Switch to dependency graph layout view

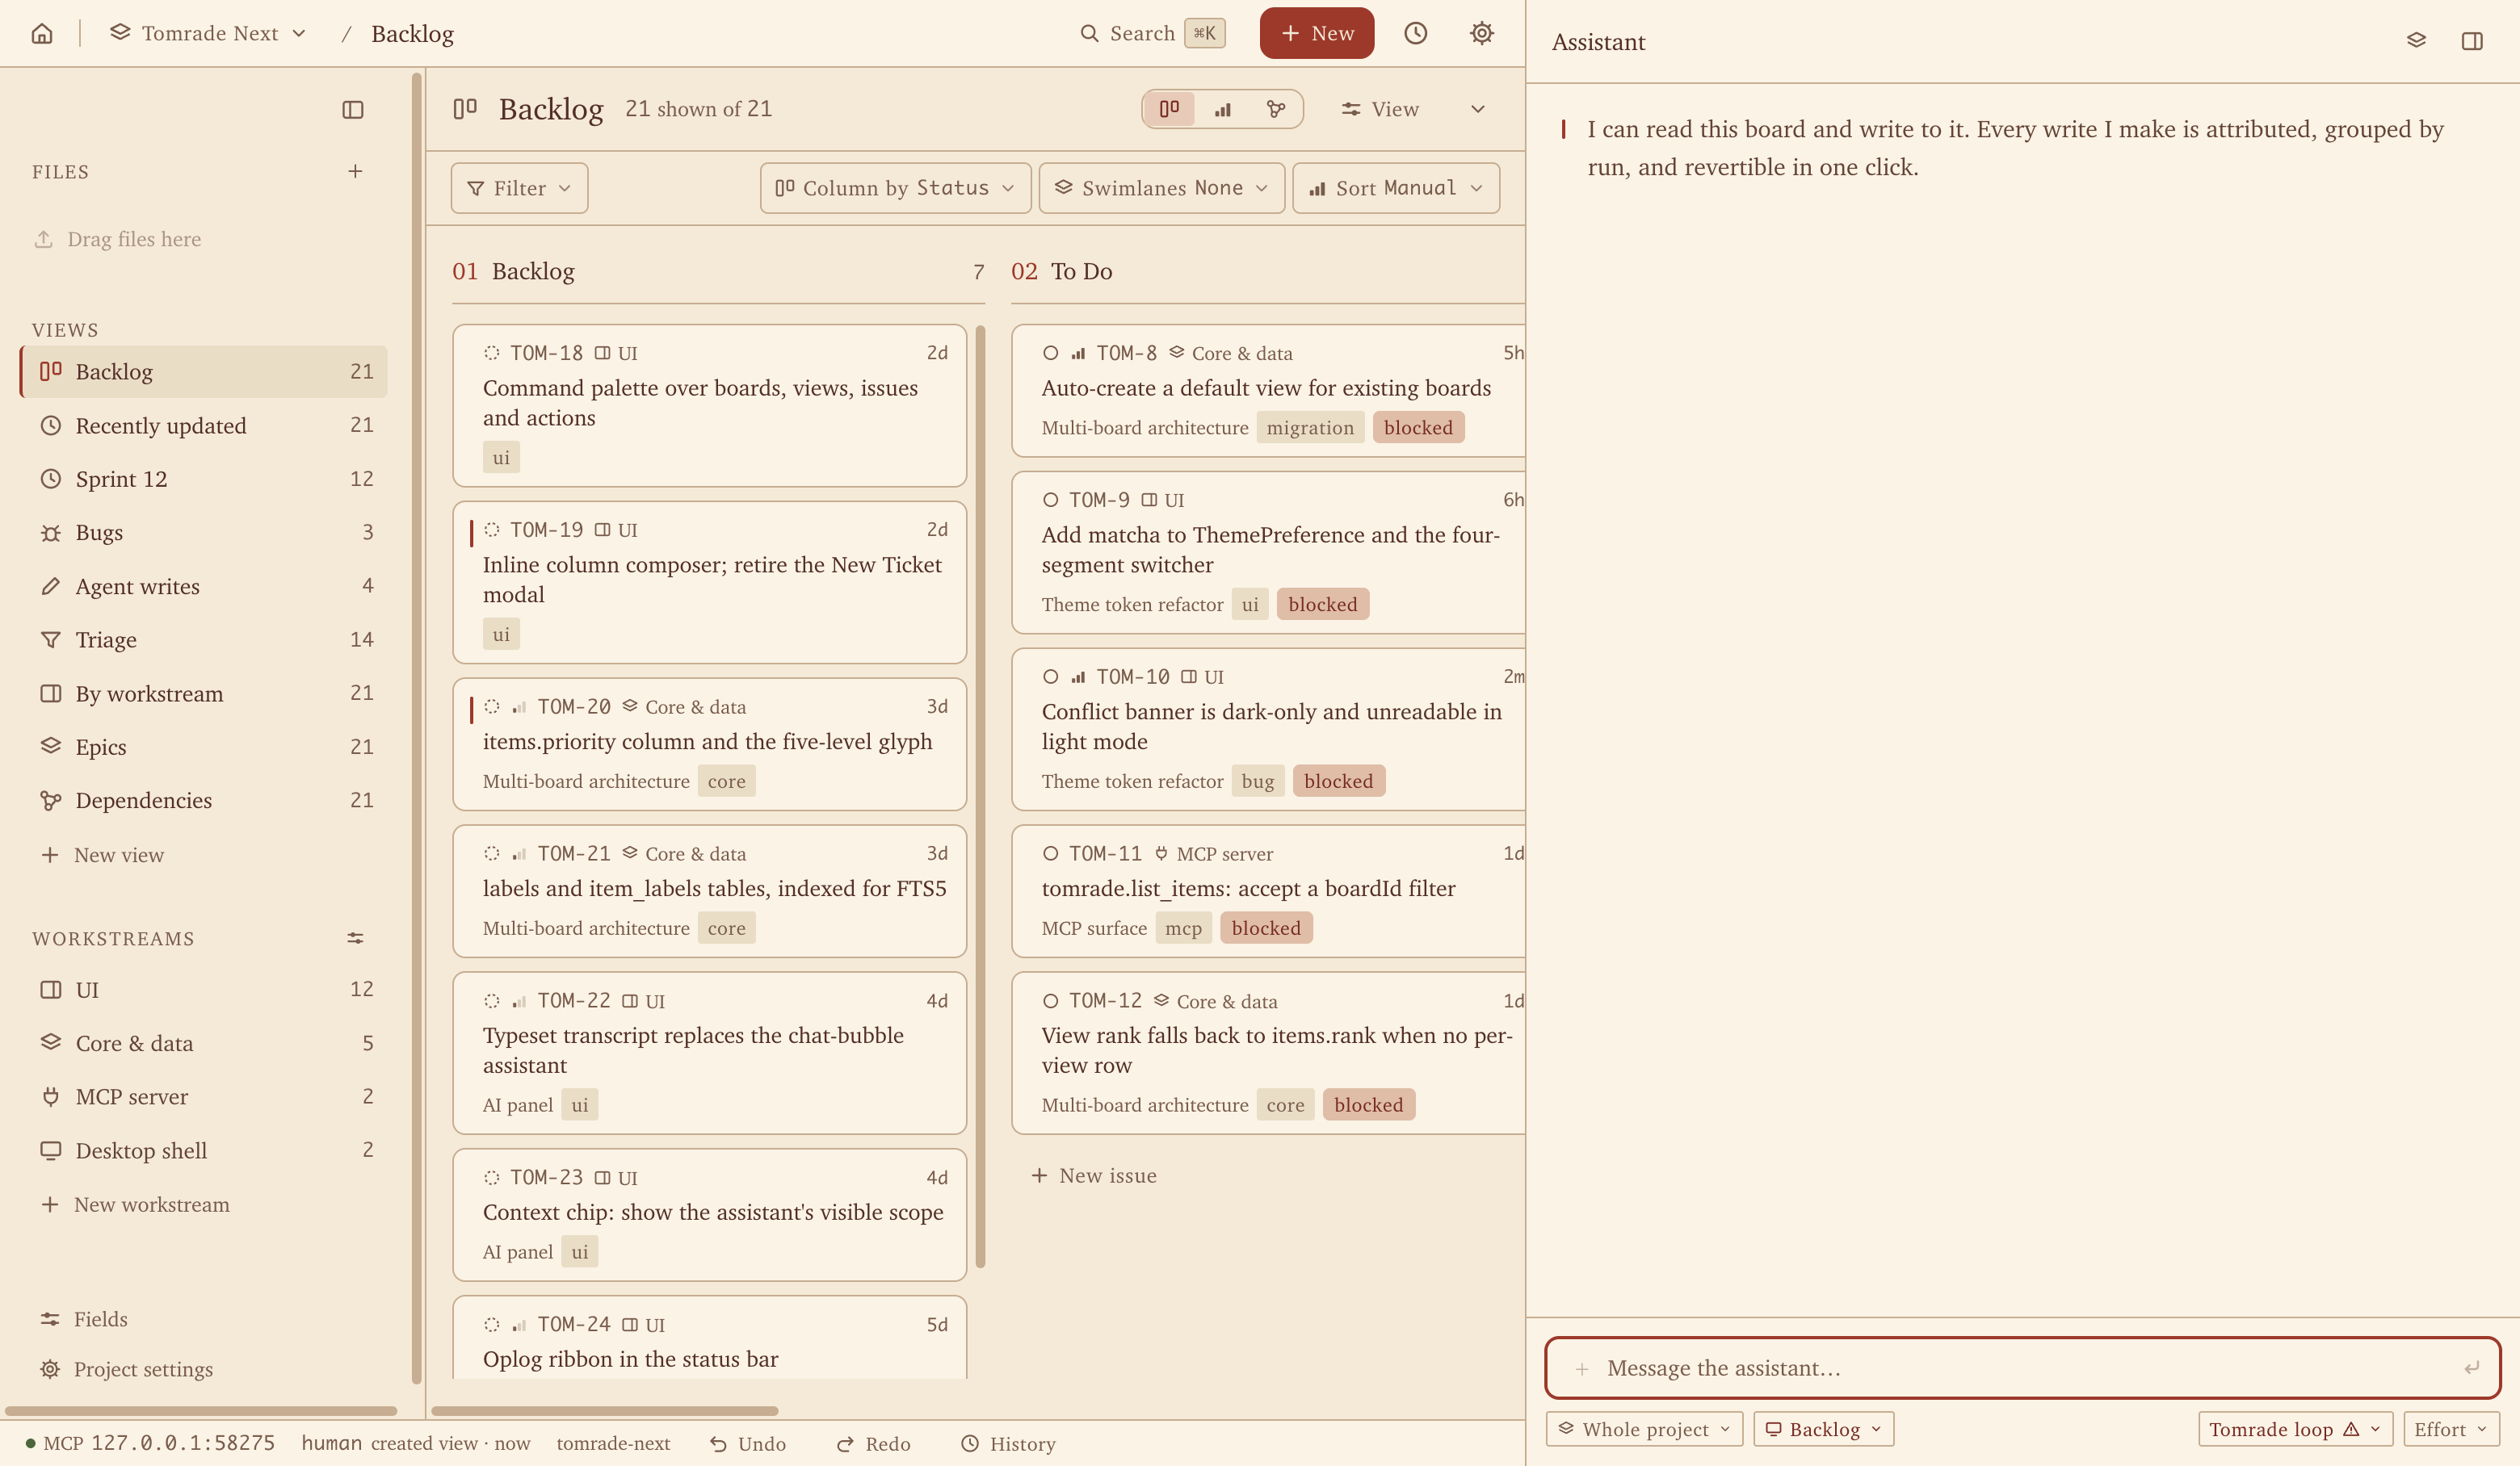[1276, 109]
